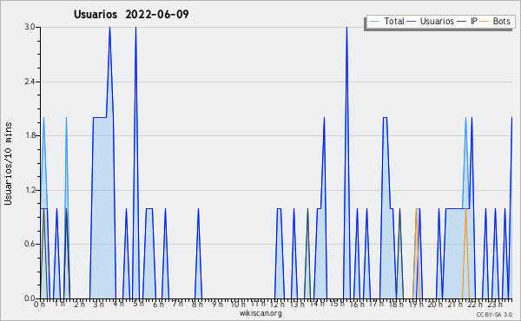Viewport: 521px width, 321px height.
Task: Click the '10 h' x-axis label
Action: tap(238, 305)
